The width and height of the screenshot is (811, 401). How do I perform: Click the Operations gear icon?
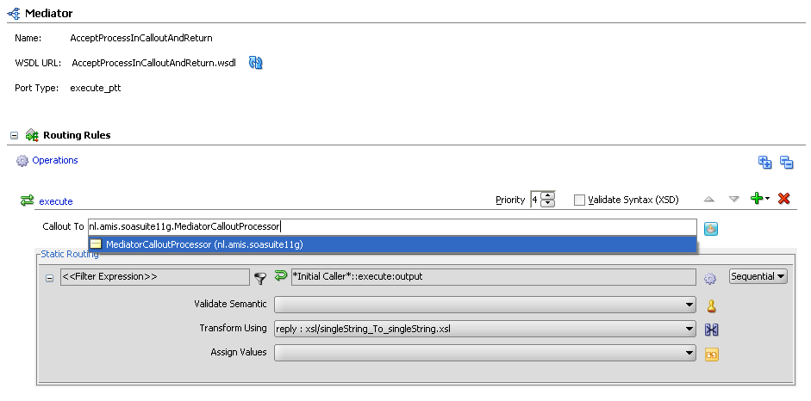[x=22, y=161]
